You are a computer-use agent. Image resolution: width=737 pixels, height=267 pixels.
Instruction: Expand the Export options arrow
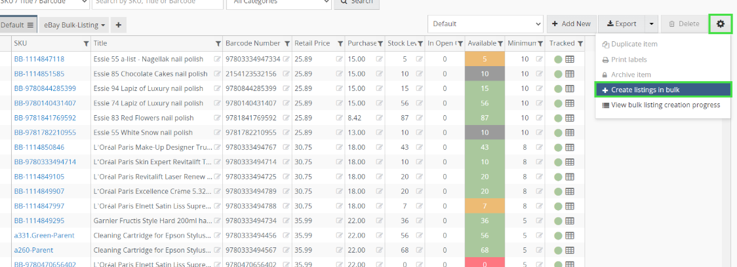tap(651, 24)
